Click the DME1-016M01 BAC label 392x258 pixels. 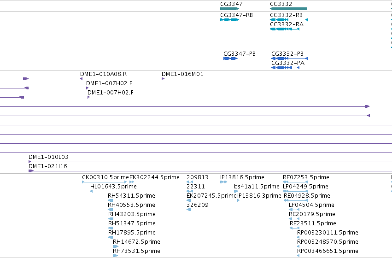click(182, 74)
